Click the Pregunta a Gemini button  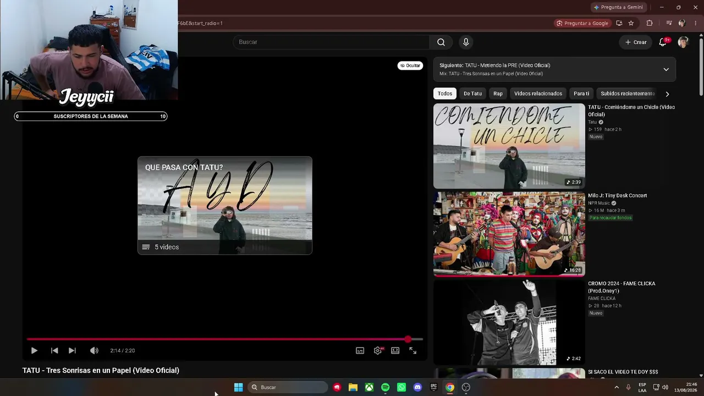619,7
